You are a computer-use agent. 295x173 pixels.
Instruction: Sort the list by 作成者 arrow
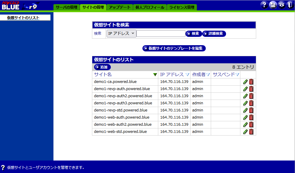point(208,75)
